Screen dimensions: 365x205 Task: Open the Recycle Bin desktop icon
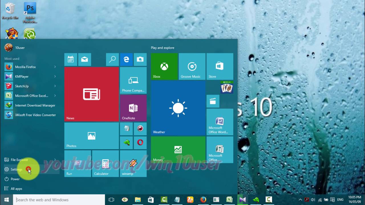pos(10,11)
